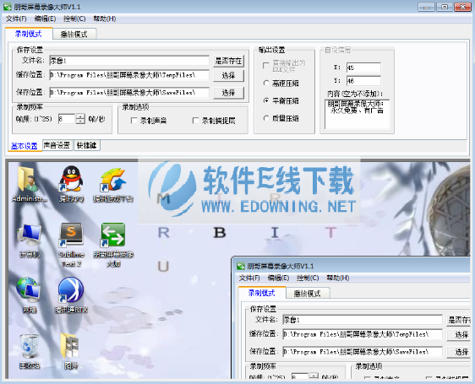Image resolution: width=475 pixels, height=384 pixels.
Task: Open the Recycle Bin desktop icon
Action: (x=30, y=351)
